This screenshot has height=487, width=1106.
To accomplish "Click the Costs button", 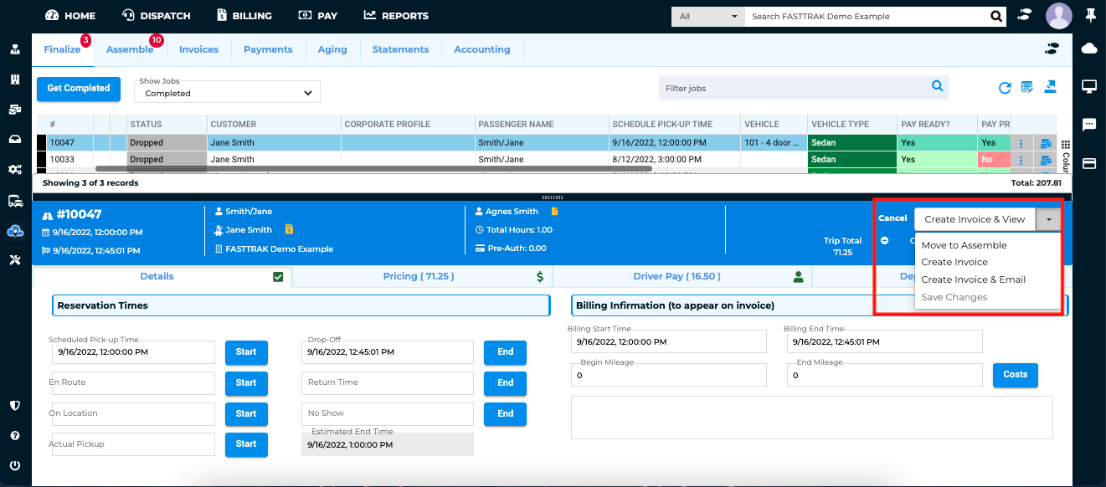I will (1016, 375).
